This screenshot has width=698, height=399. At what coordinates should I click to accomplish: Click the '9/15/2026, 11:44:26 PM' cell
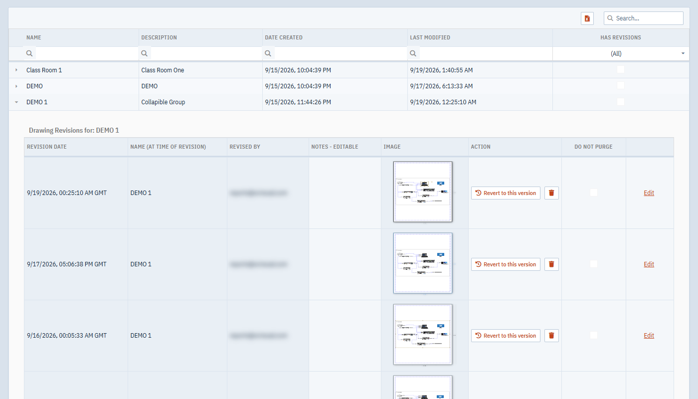[x=335, y=102]
